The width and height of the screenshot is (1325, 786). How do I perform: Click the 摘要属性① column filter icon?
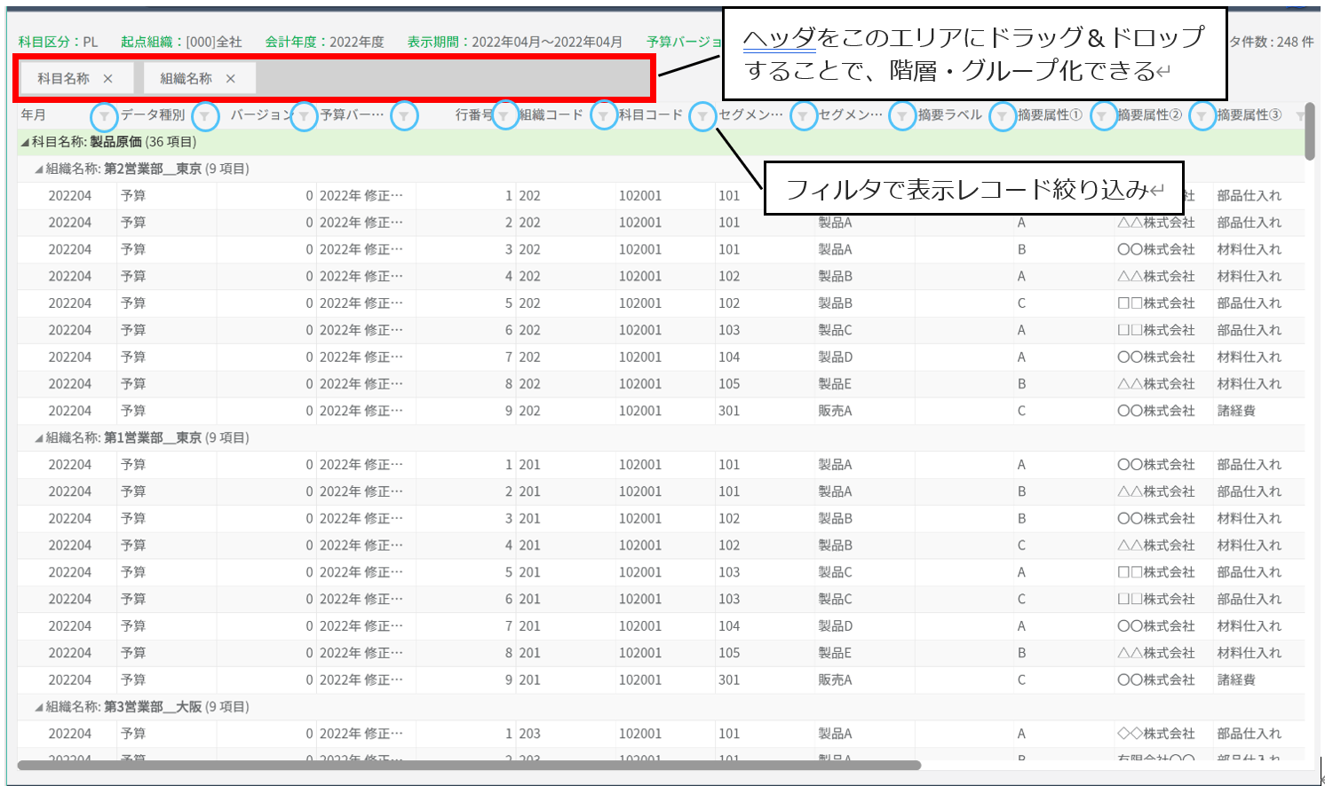tap(1103, 116)
